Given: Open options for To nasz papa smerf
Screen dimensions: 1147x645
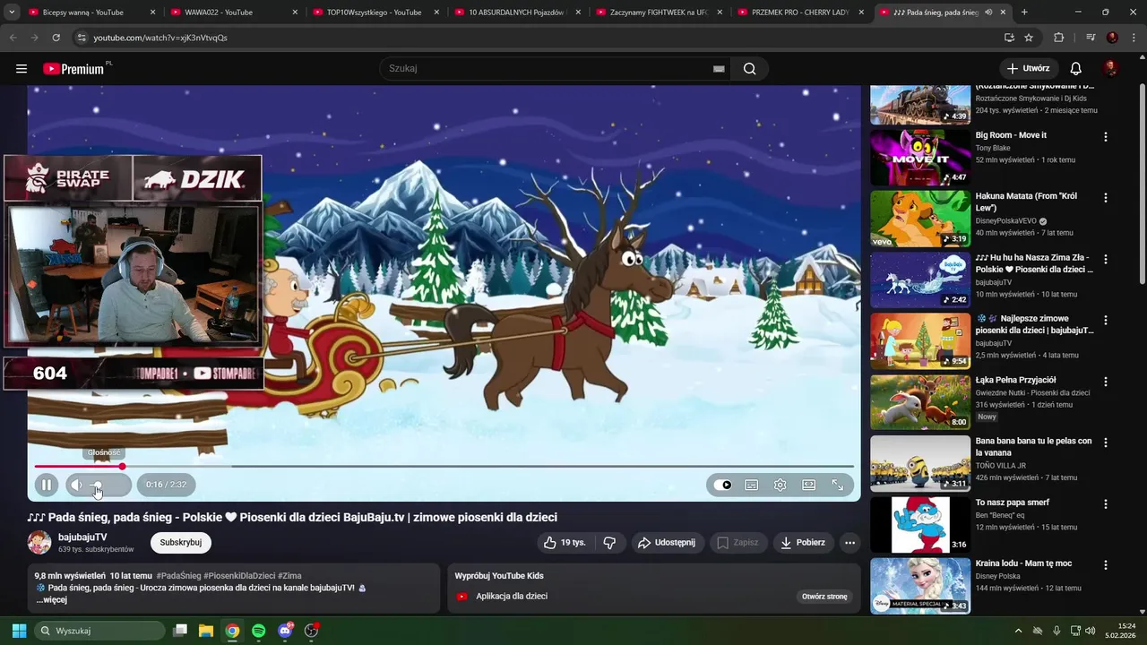Looking at the screenshot, I should click(x=1106, y=503).
